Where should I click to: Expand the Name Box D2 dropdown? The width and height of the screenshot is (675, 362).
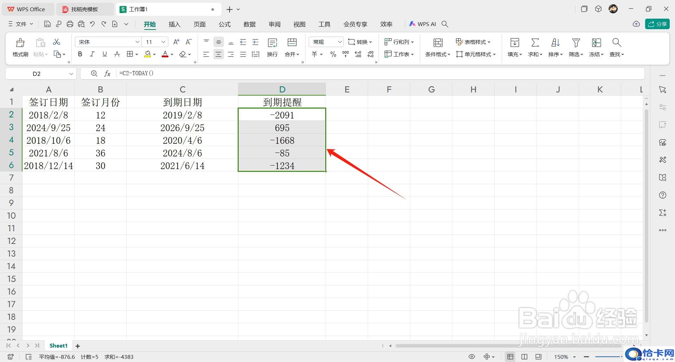coord(71,74)
